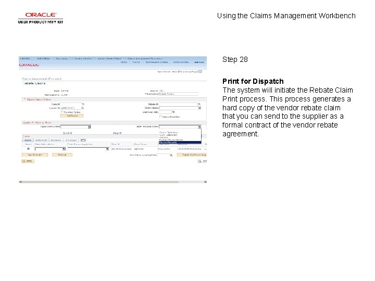The width and height of the screenshot is (375, 281).
Task: Toggle the Select checkbox in the claims row
Action: [x=28, y=149]
